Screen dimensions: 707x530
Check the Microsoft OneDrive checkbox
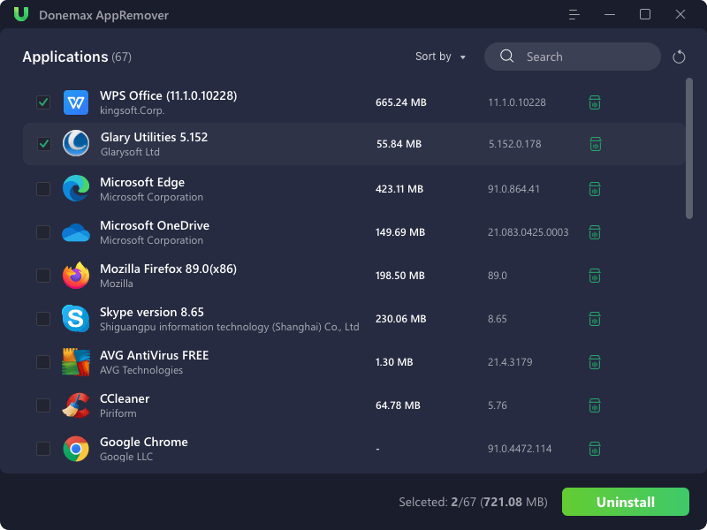(x=43, y=232)
